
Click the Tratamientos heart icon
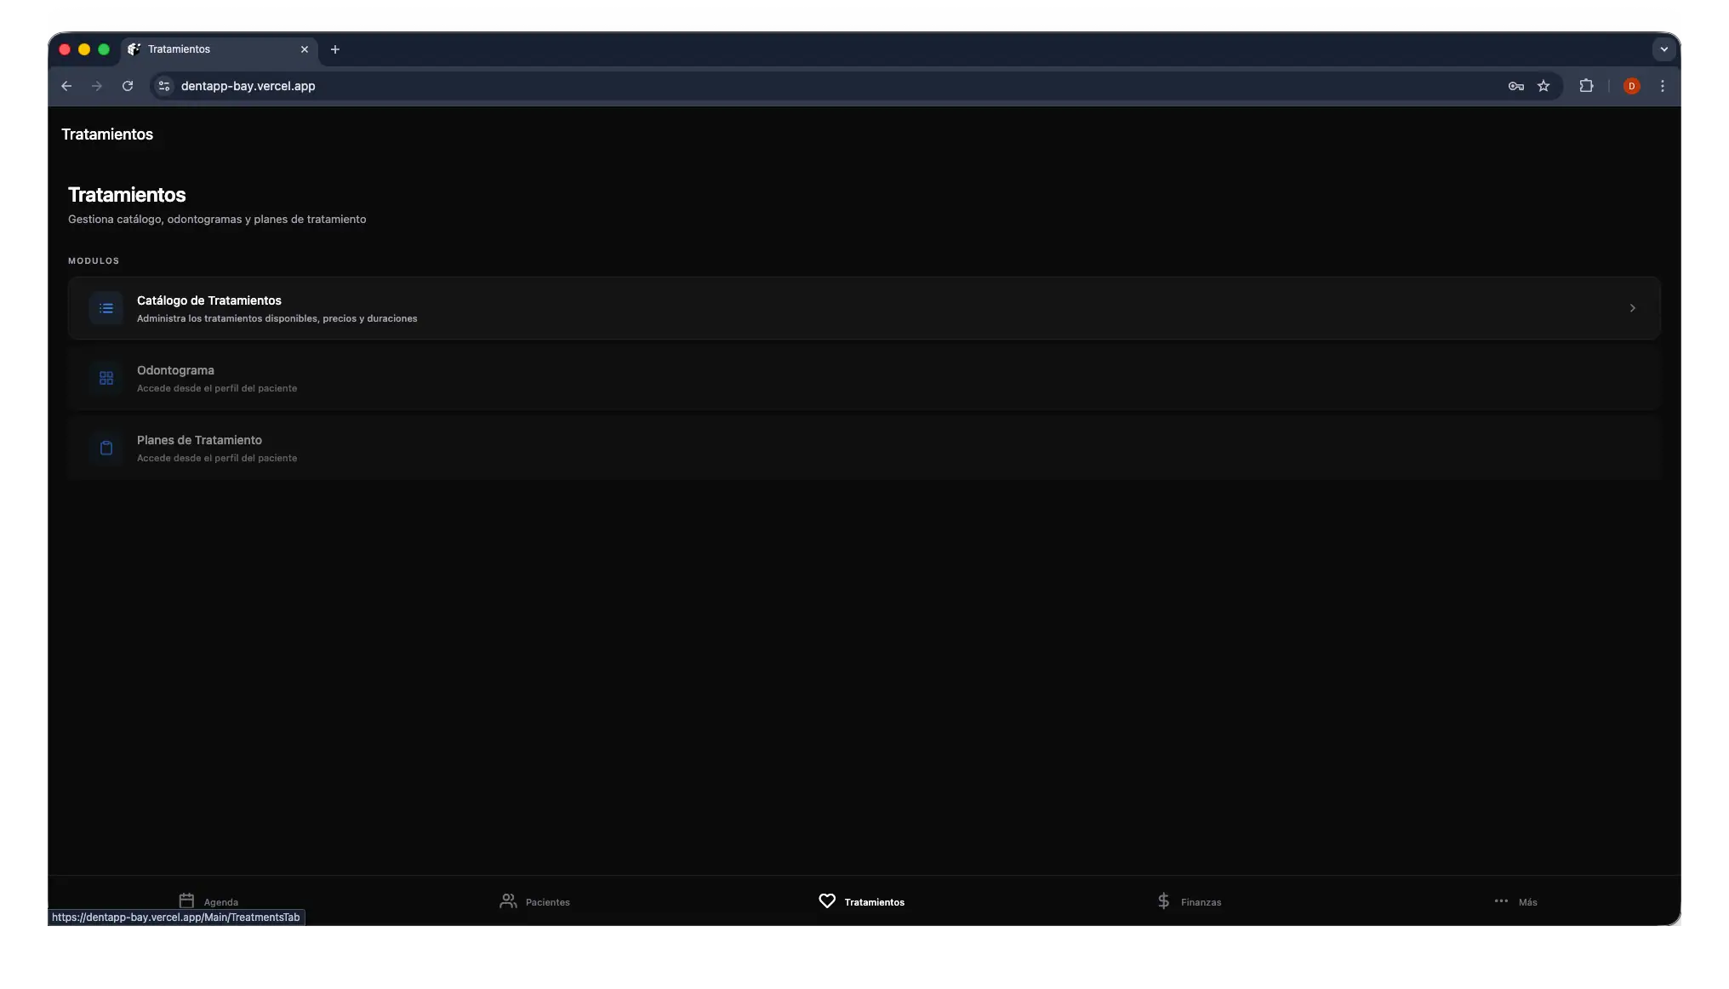click(x=827, y=900)
